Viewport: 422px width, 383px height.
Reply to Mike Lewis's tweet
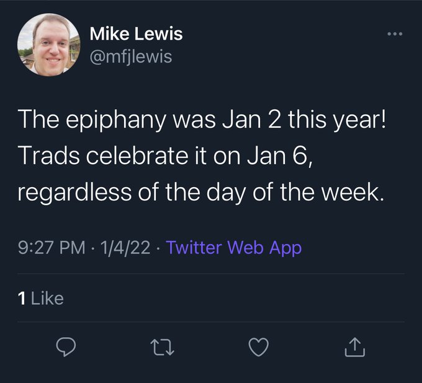[x=66, y=346]
